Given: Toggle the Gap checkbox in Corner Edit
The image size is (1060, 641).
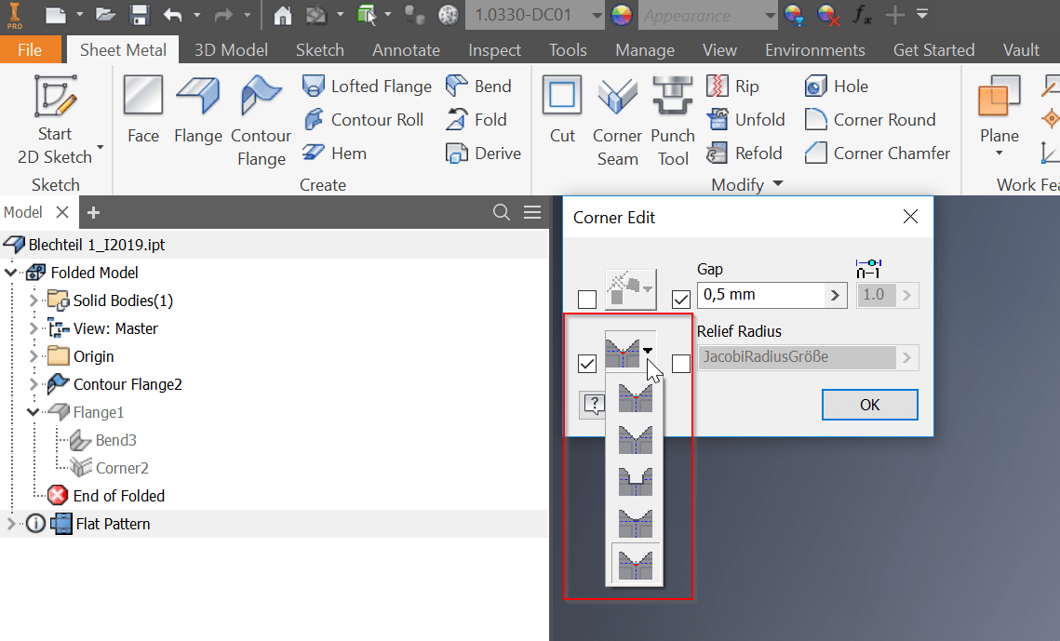Looking at the screenshot, I should pos(680,298).
